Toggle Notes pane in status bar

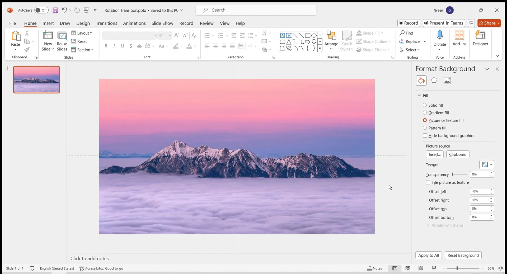[374, 268]
